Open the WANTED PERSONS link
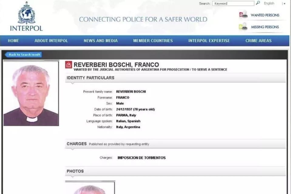This screenshot has width=291, height=194. pyautogui.click(x=265, y=15)
